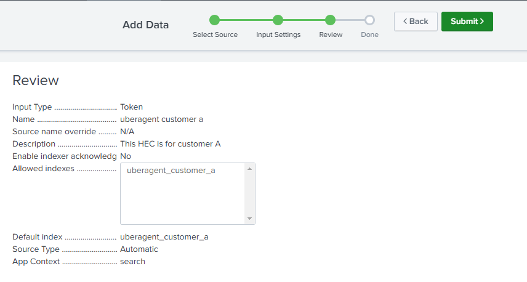The width and height of the screenshot is (527, 282).
Task: Click the Source Type value Automatic
Action: pyautogui.click(x=139, y=249)
